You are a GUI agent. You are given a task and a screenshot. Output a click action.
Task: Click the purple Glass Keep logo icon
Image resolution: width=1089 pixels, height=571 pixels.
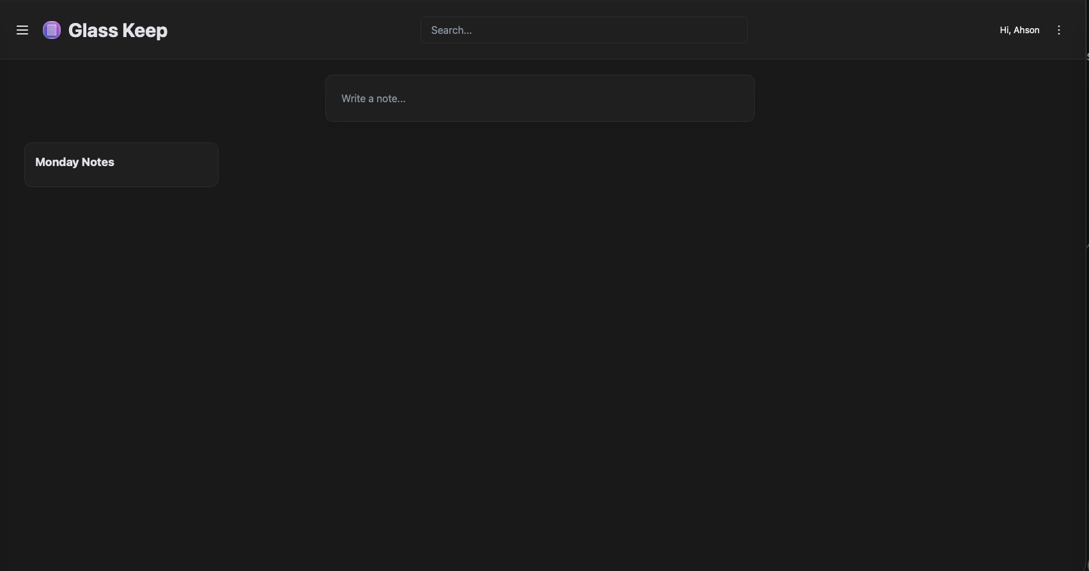[x=52, y=30]
